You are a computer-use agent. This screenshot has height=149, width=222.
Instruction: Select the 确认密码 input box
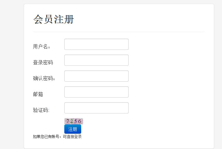96,76
